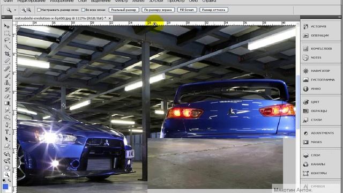Select the Zoom tool in toolbox
The image size is (343, 193).
click(x=7, y=174)
